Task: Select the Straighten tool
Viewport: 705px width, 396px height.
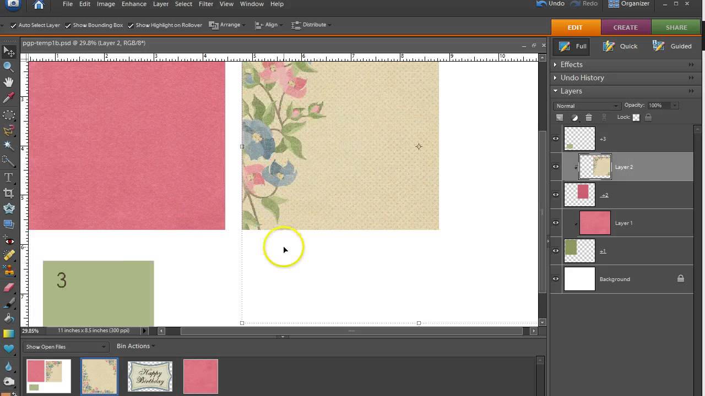Action: coord(9,224)
